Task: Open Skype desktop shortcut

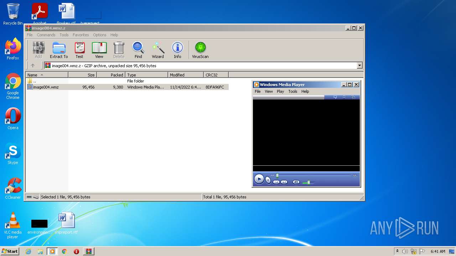Action: pyautogui.click(x=13, y=154)
